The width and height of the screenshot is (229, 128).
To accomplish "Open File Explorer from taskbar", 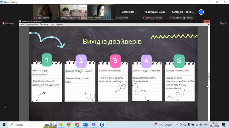I will pos(61,124).
